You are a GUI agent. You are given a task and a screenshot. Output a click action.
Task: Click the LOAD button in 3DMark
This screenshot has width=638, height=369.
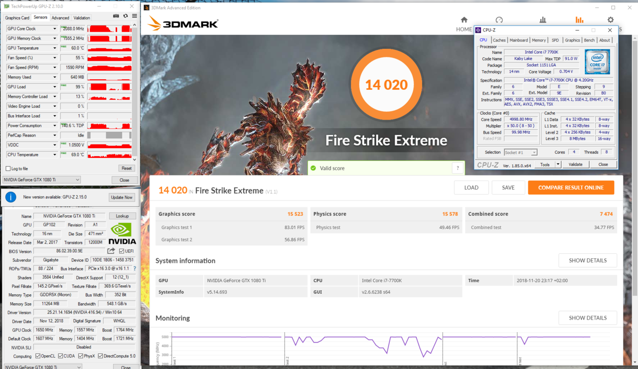tap(471, 187)
